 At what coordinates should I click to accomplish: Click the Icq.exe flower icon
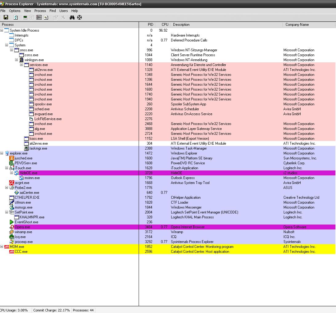click(12, 237)
